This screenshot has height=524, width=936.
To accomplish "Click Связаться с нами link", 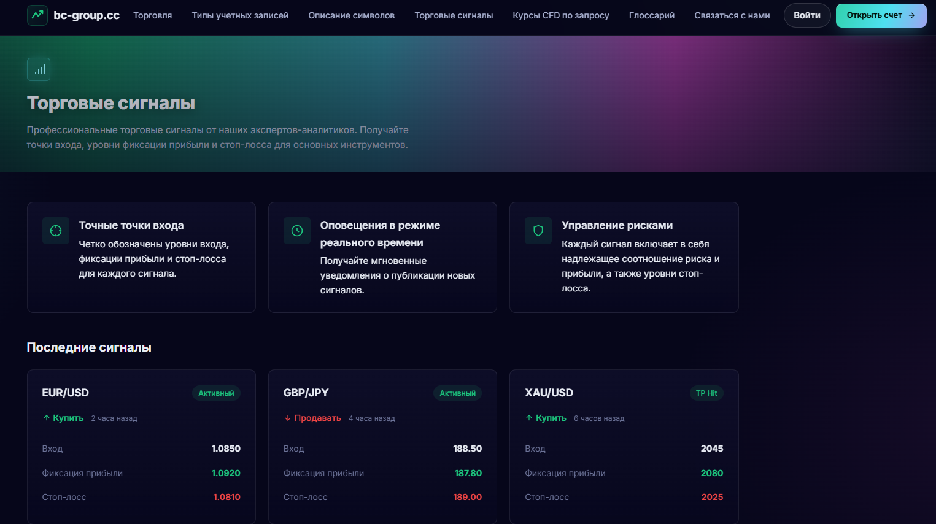I will click(732, 15).
